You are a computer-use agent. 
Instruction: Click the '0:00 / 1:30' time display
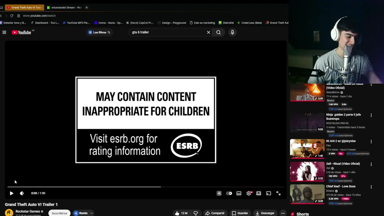38,193
